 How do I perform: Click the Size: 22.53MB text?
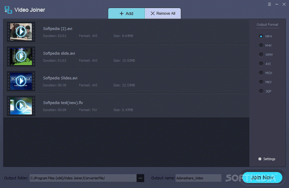124,85
